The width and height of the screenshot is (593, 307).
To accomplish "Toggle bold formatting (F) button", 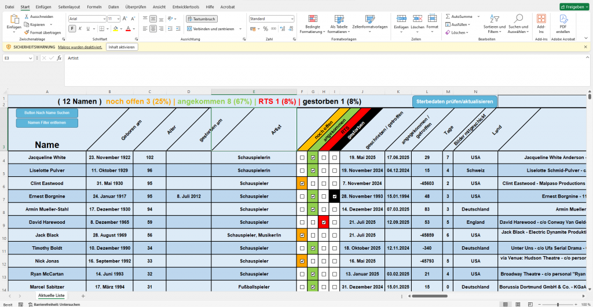I will click(72, 28).
